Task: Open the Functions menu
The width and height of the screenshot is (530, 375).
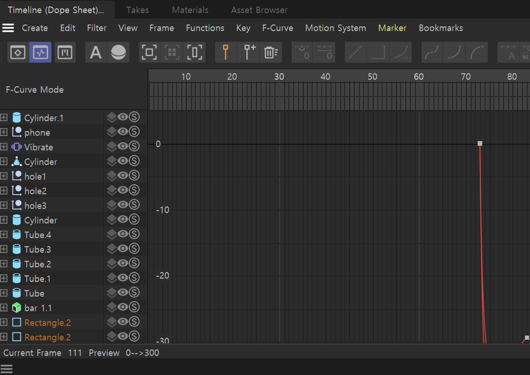Action: tap(205, 28)
